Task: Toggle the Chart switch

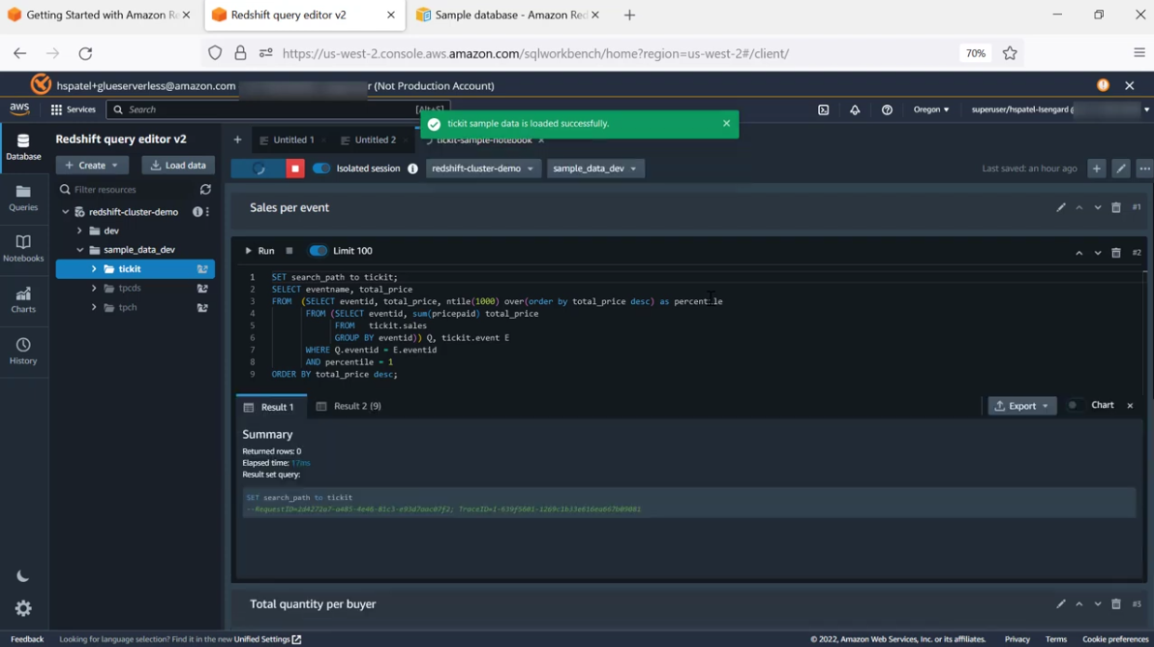Action: click(1076, 405)
